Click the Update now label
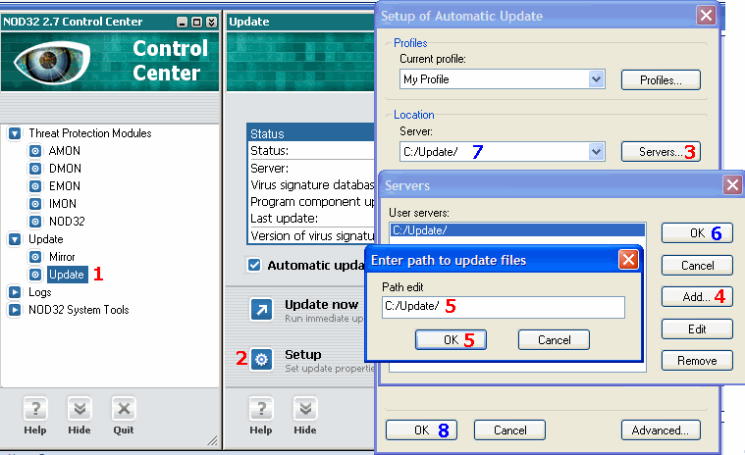745x455 pixels. point(321,305)
